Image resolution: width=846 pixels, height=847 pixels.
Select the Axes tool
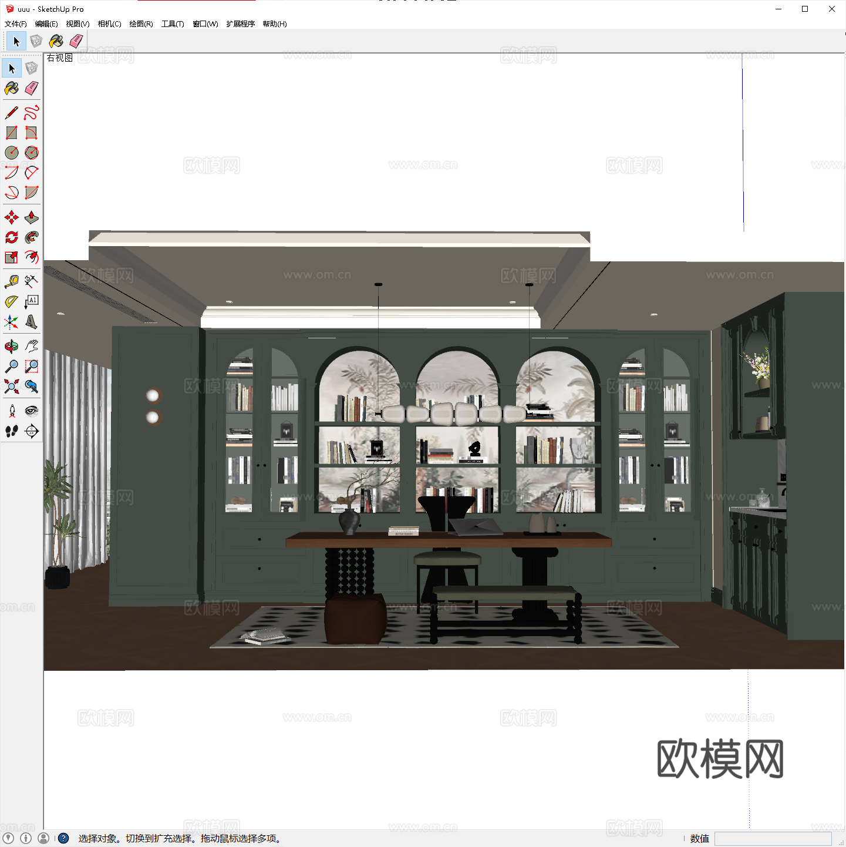[12, 322]
